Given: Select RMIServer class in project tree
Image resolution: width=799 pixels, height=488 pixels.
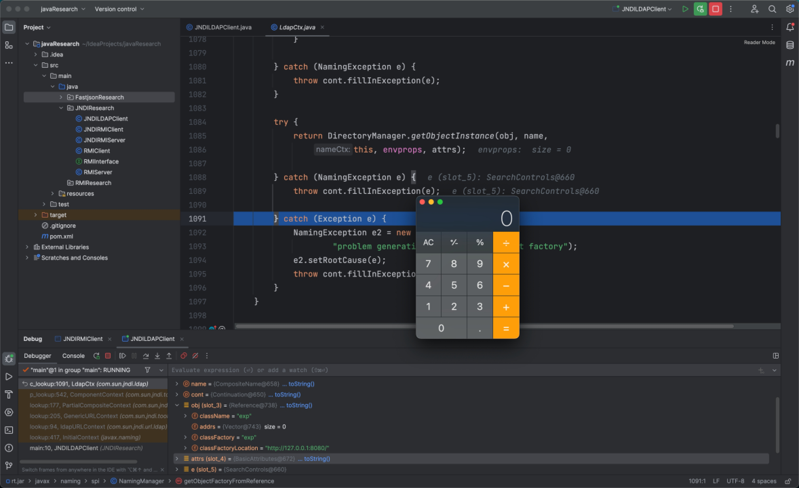Looking at the screenshot, I should coord(98,172).
